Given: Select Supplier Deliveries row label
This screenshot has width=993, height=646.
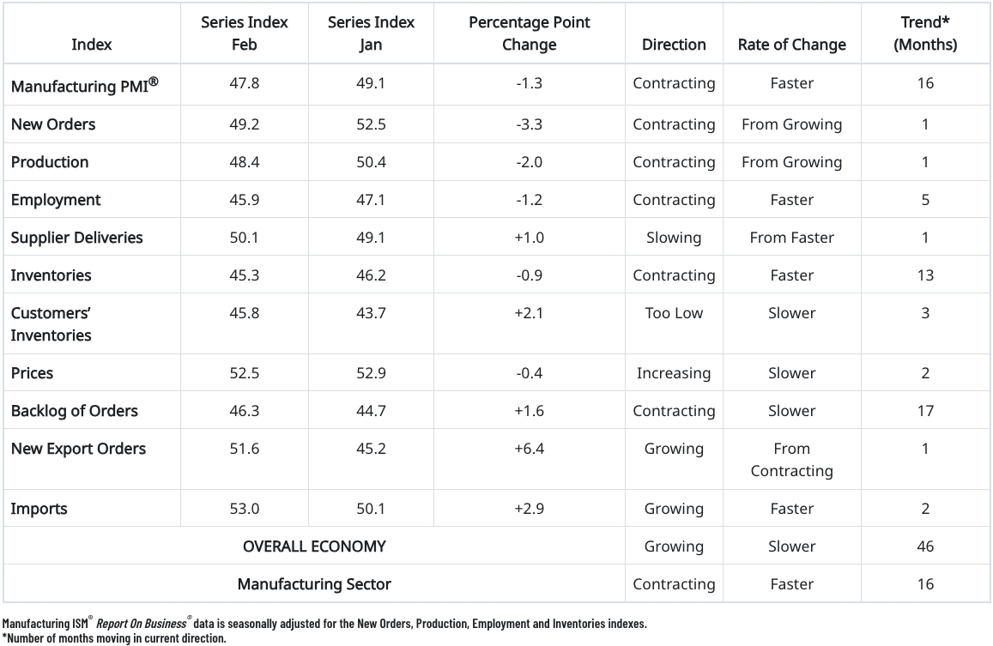Looking at the screenshot, I should (x=76, y=238).
